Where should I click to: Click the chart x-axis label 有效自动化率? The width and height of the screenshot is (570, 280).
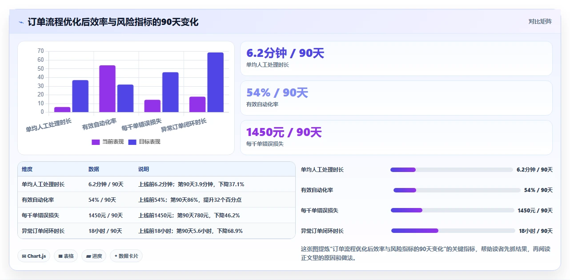pyautogui.click(x=99, y=124)
